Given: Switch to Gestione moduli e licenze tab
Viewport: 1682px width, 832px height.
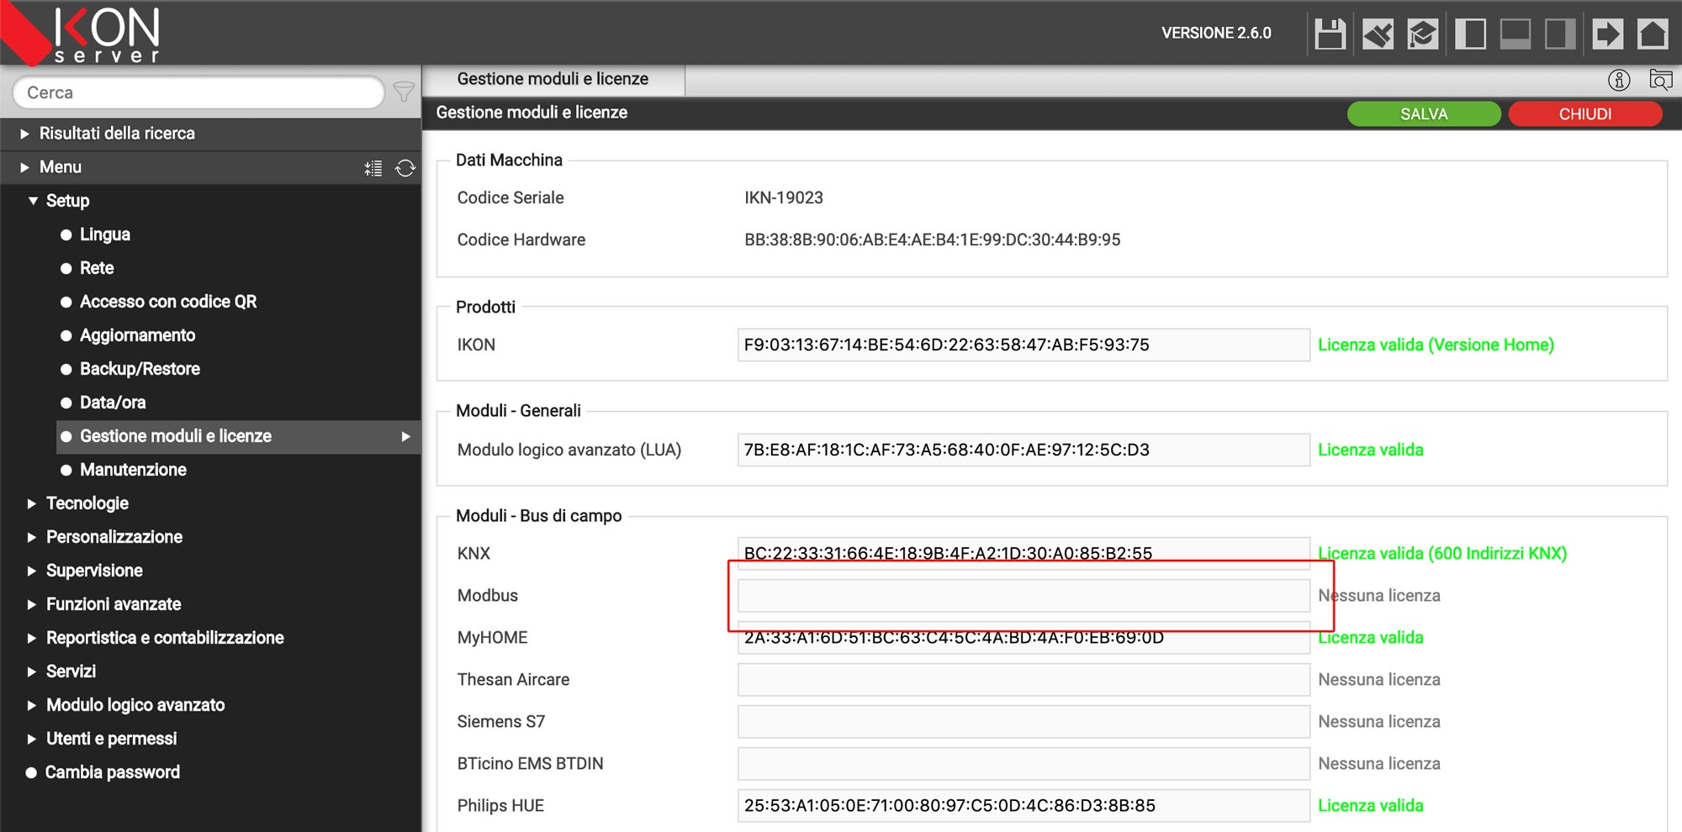Looking at the screenshot, I should [x=553, y=79].
